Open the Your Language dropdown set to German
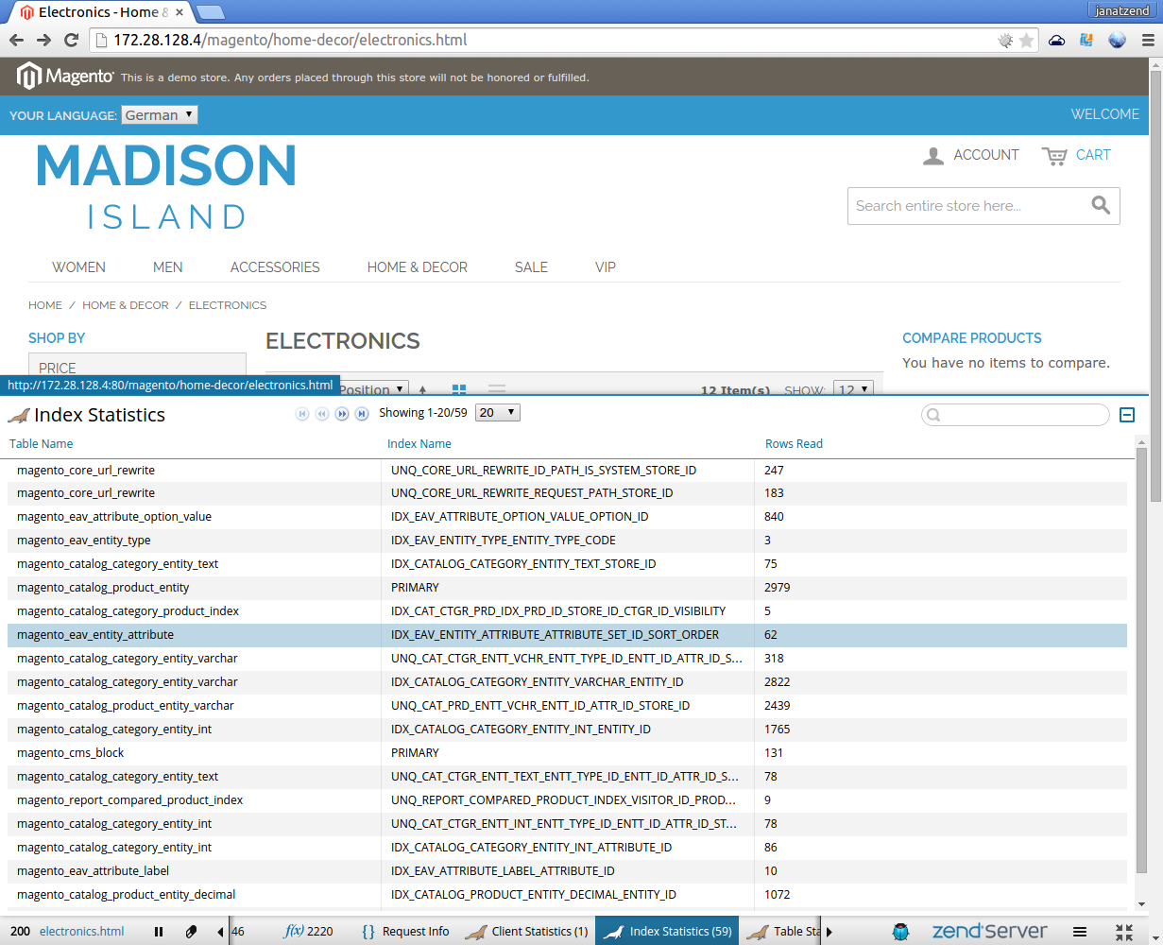The height and width of the screenshot is (945, 1163). point(160,115)
